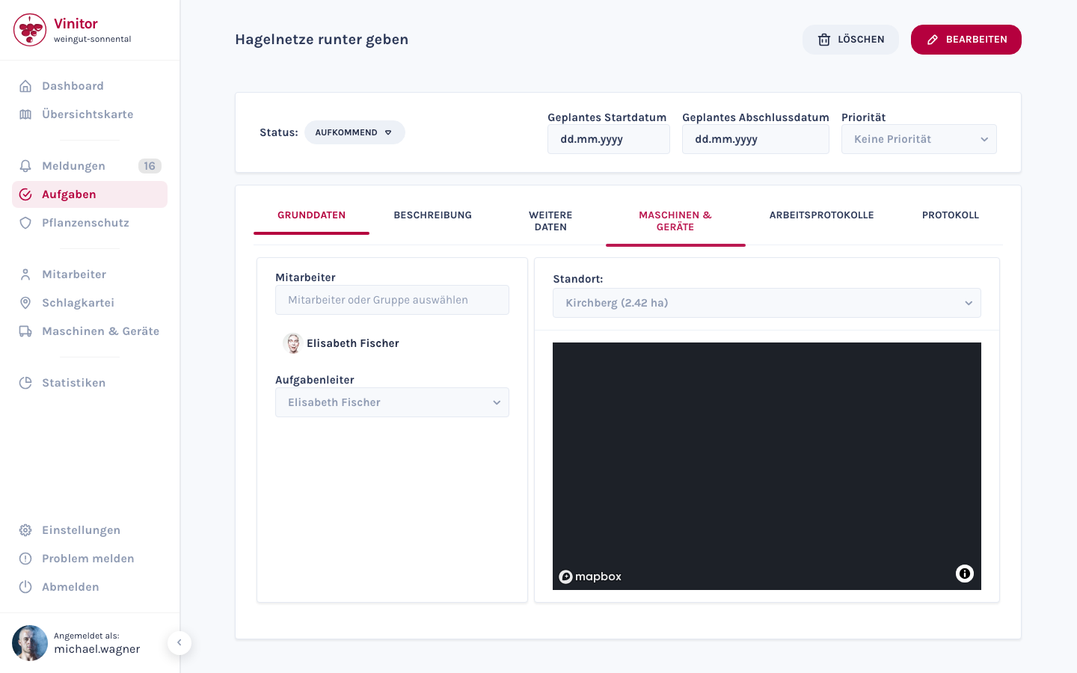
Task: Click the Maschinen & Geräte truck icon
Action: tap(25, 331)
